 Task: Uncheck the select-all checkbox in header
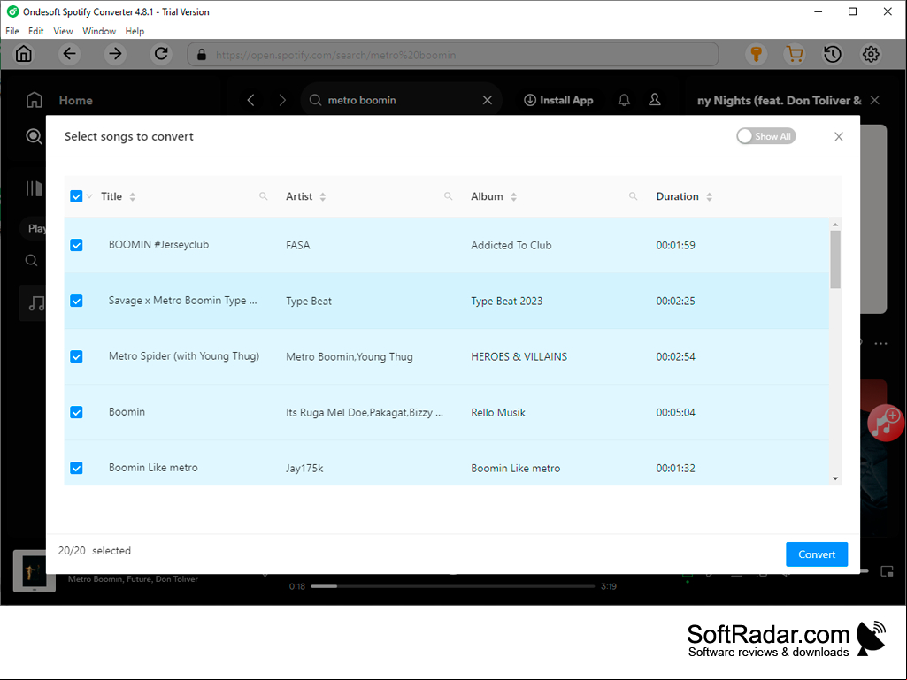click(x=76, y=196)
